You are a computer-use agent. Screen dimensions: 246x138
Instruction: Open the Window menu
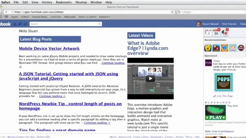pos(96,2)
